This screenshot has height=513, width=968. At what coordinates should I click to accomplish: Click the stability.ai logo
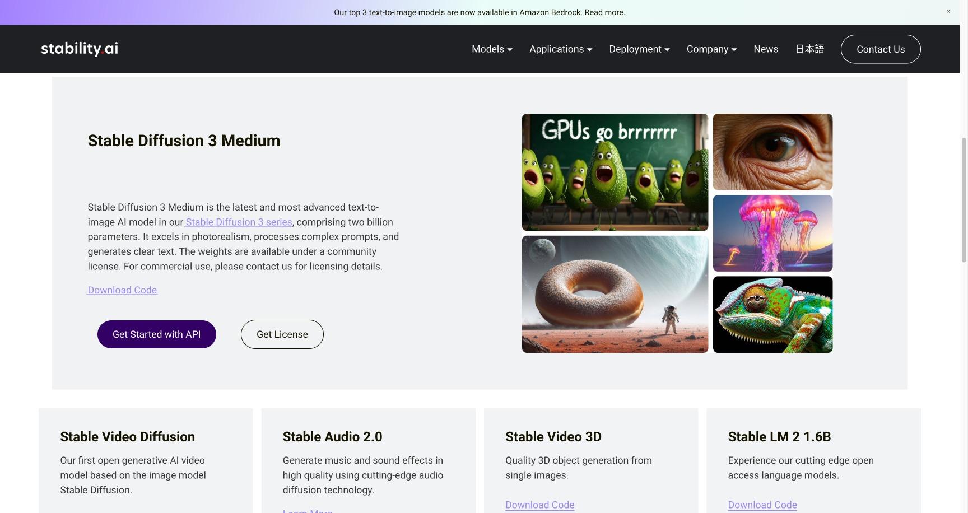(80, 49)
